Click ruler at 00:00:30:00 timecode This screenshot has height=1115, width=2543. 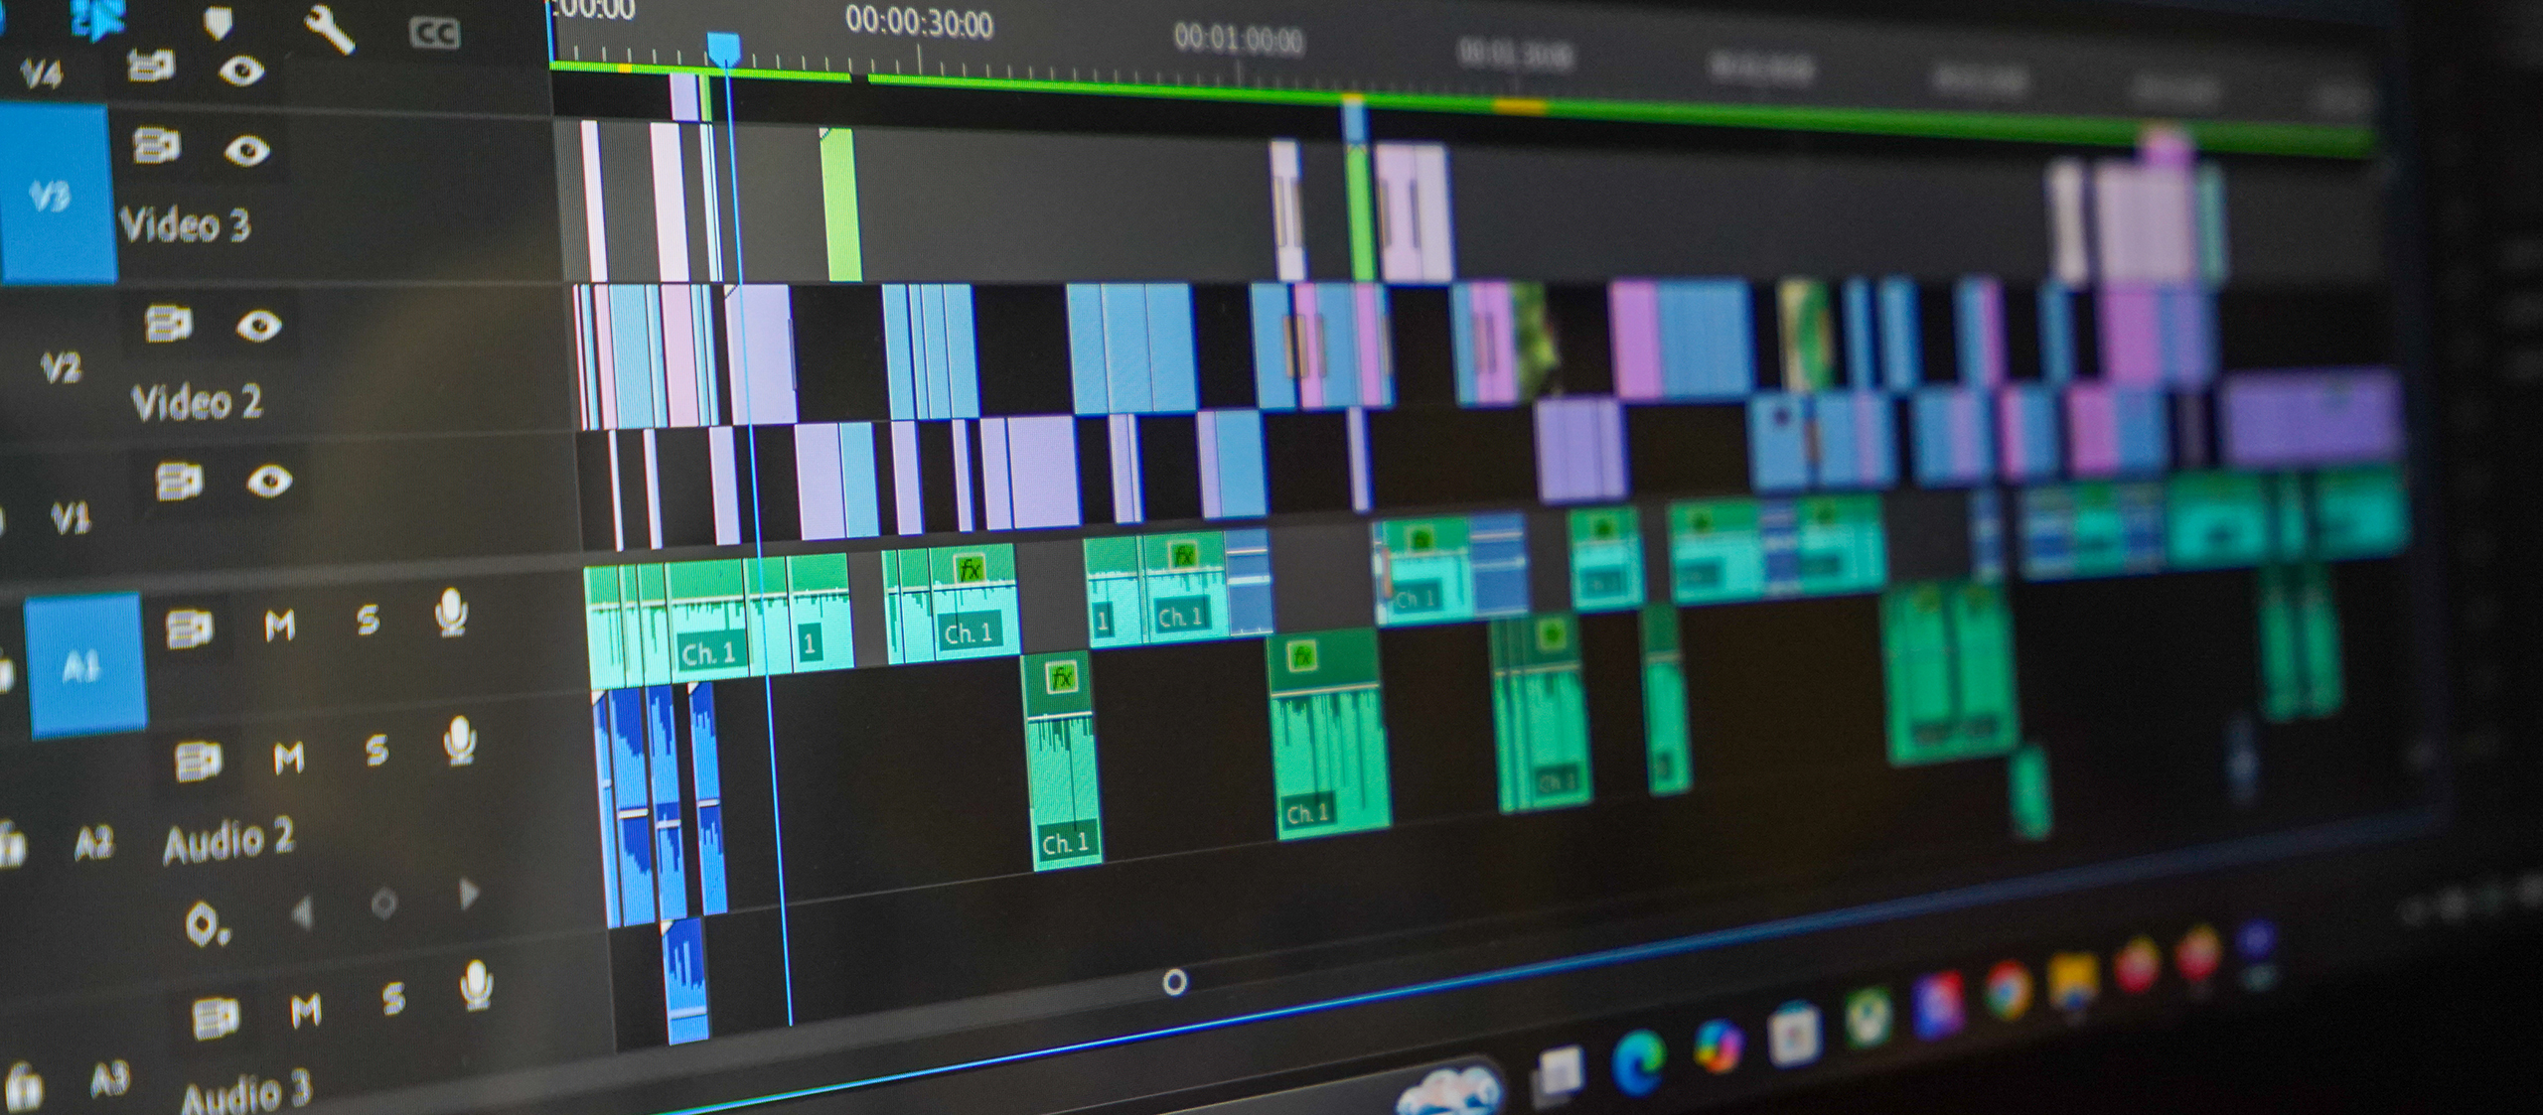point(919,22)
